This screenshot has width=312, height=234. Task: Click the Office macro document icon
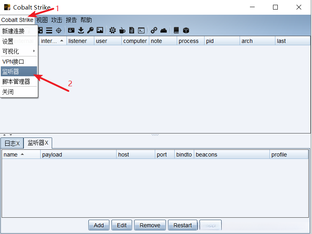coord(131,30)
